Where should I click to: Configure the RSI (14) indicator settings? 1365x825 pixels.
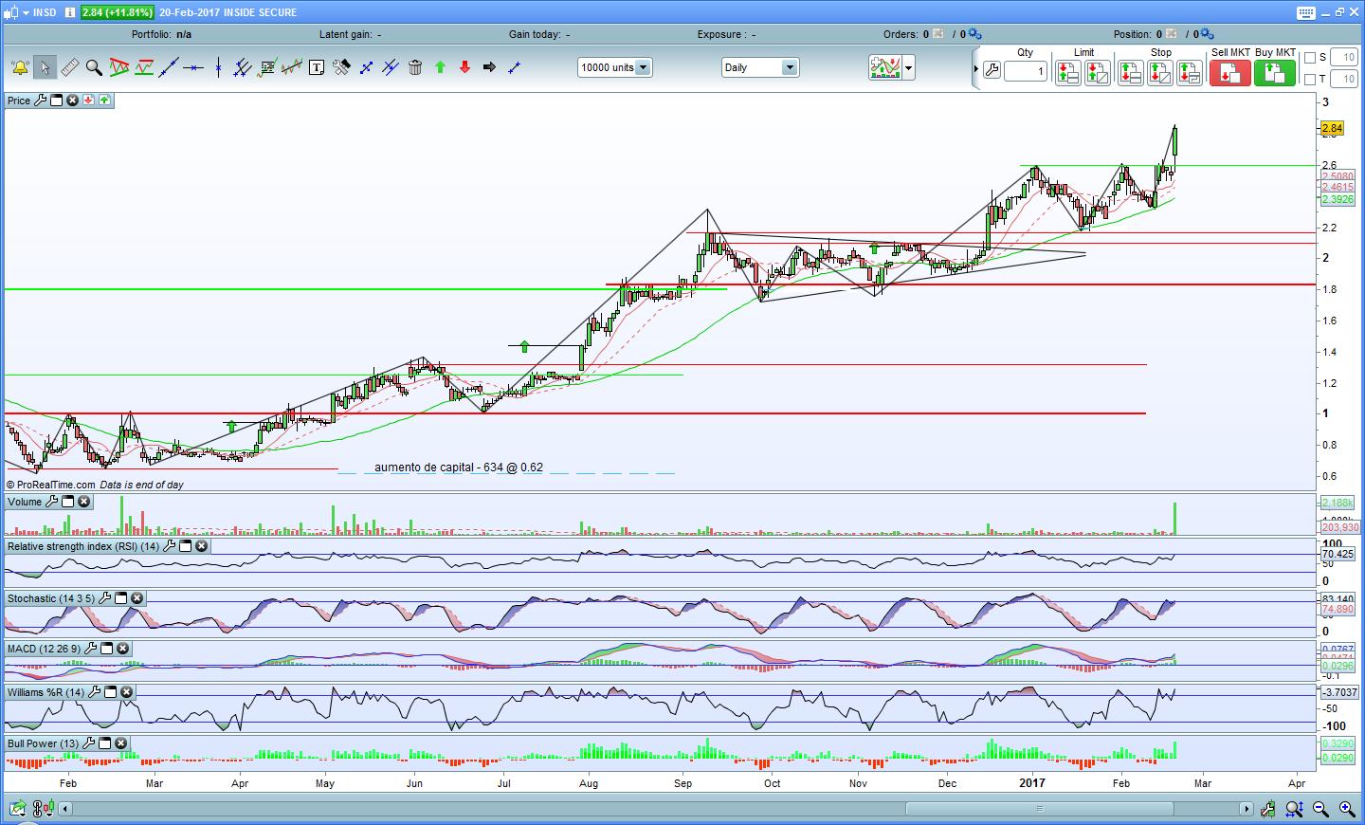tap(169, 546)
